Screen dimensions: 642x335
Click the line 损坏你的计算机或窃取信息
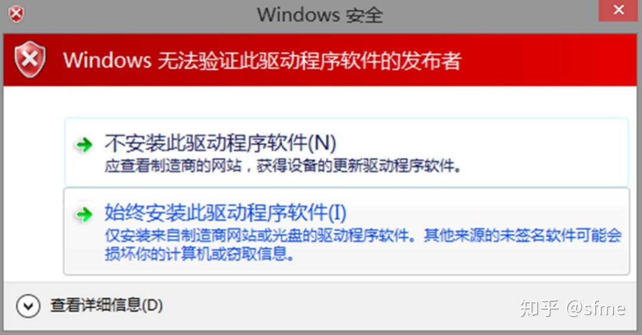[199, 254]
